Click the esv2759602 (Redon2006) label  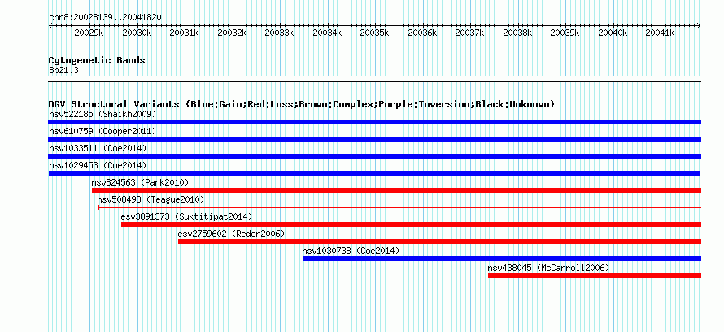(x=231, y=234)
